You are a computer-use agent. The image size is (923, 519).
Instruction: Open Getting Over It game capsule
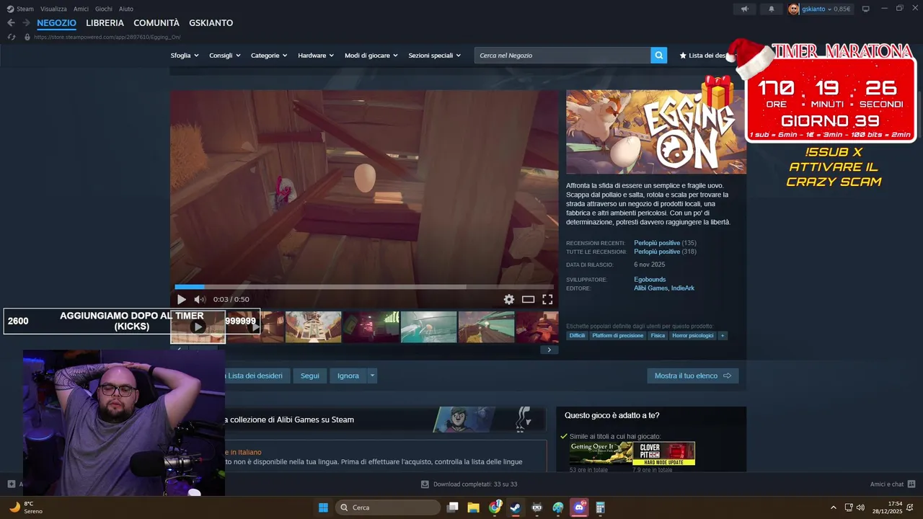point(601,453)
